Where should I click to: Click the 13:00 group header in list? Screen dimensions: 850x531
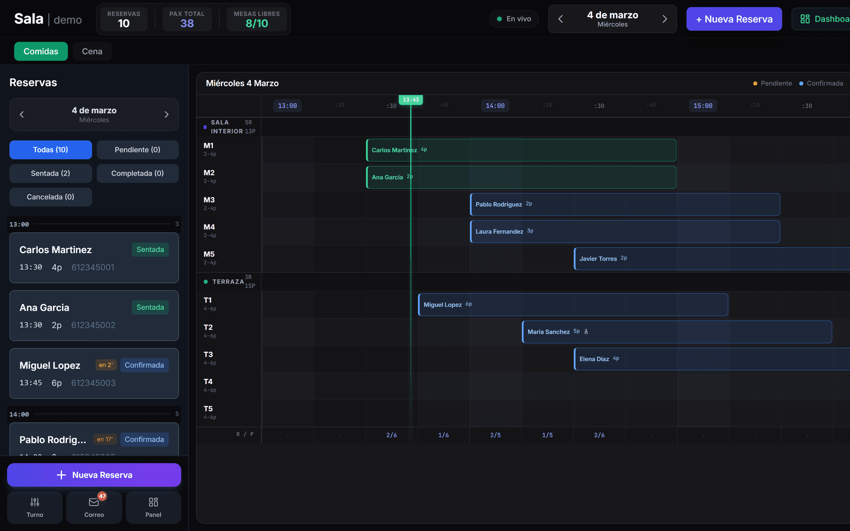coord(94,224)
